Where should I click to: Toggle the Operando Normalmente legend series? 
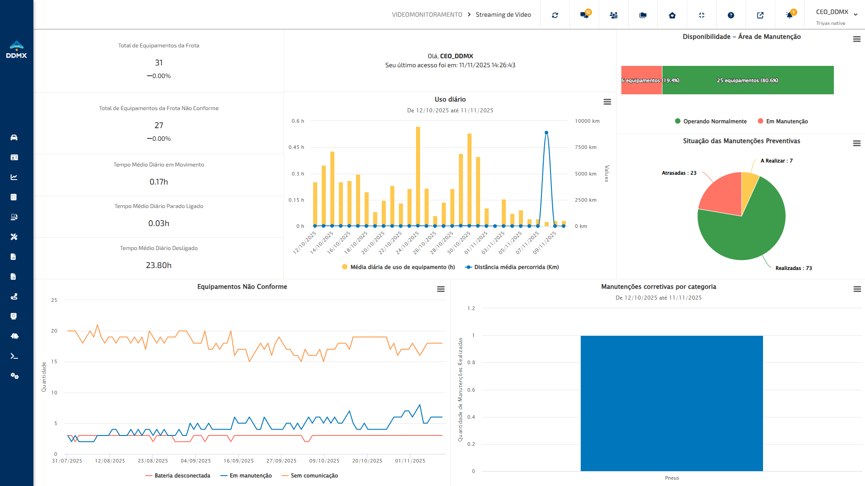(x=711, y=121)
